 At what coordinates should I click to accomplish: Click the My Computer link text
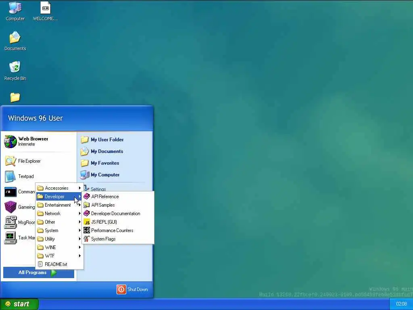[105, 174]
